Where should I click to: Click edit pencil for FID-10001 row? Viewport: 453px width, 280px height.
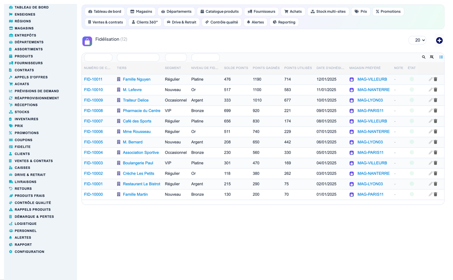coord(430,184)
